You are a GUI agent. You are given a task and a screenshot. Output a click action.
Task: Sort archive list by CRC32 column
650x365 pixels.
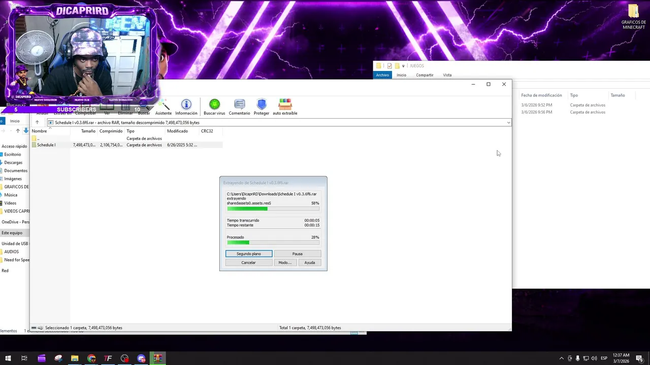point(211,131)
